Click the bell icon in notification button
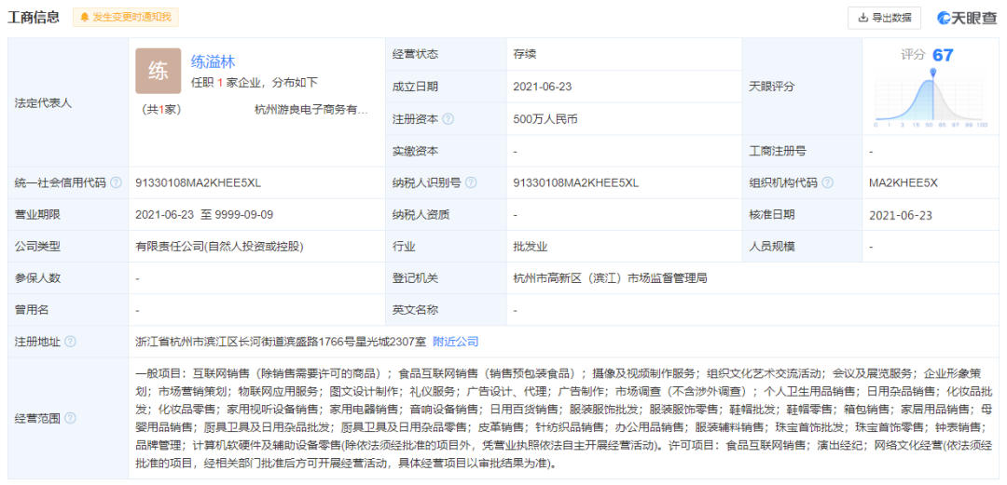The image size is (1007, 485). pyautogui.click(x=84, y=18)
